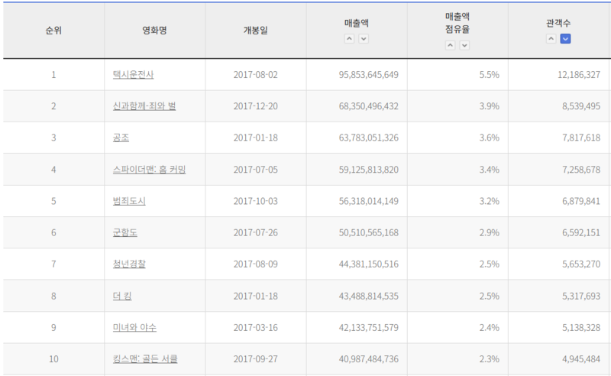The image size is (611, 376).
Task: Click active blue 관객수 descending arrow
Action: coord(565,39)
